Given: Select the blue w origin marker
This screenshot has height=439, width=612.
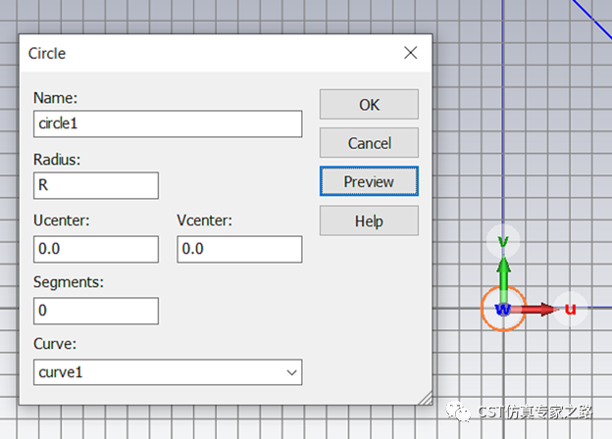Looking at the screenshot, I should coord(503,310).
